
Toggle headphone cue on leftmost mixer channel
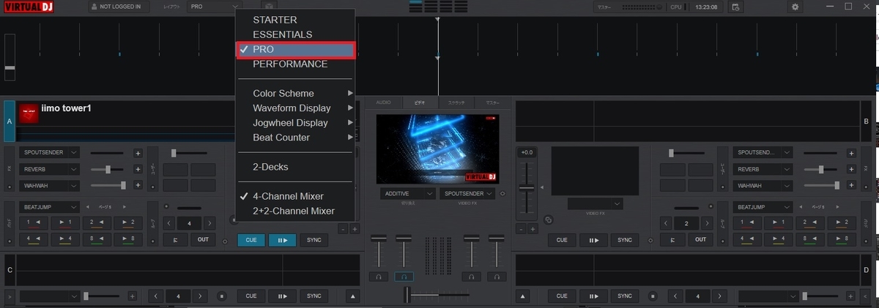click(379, 277)
